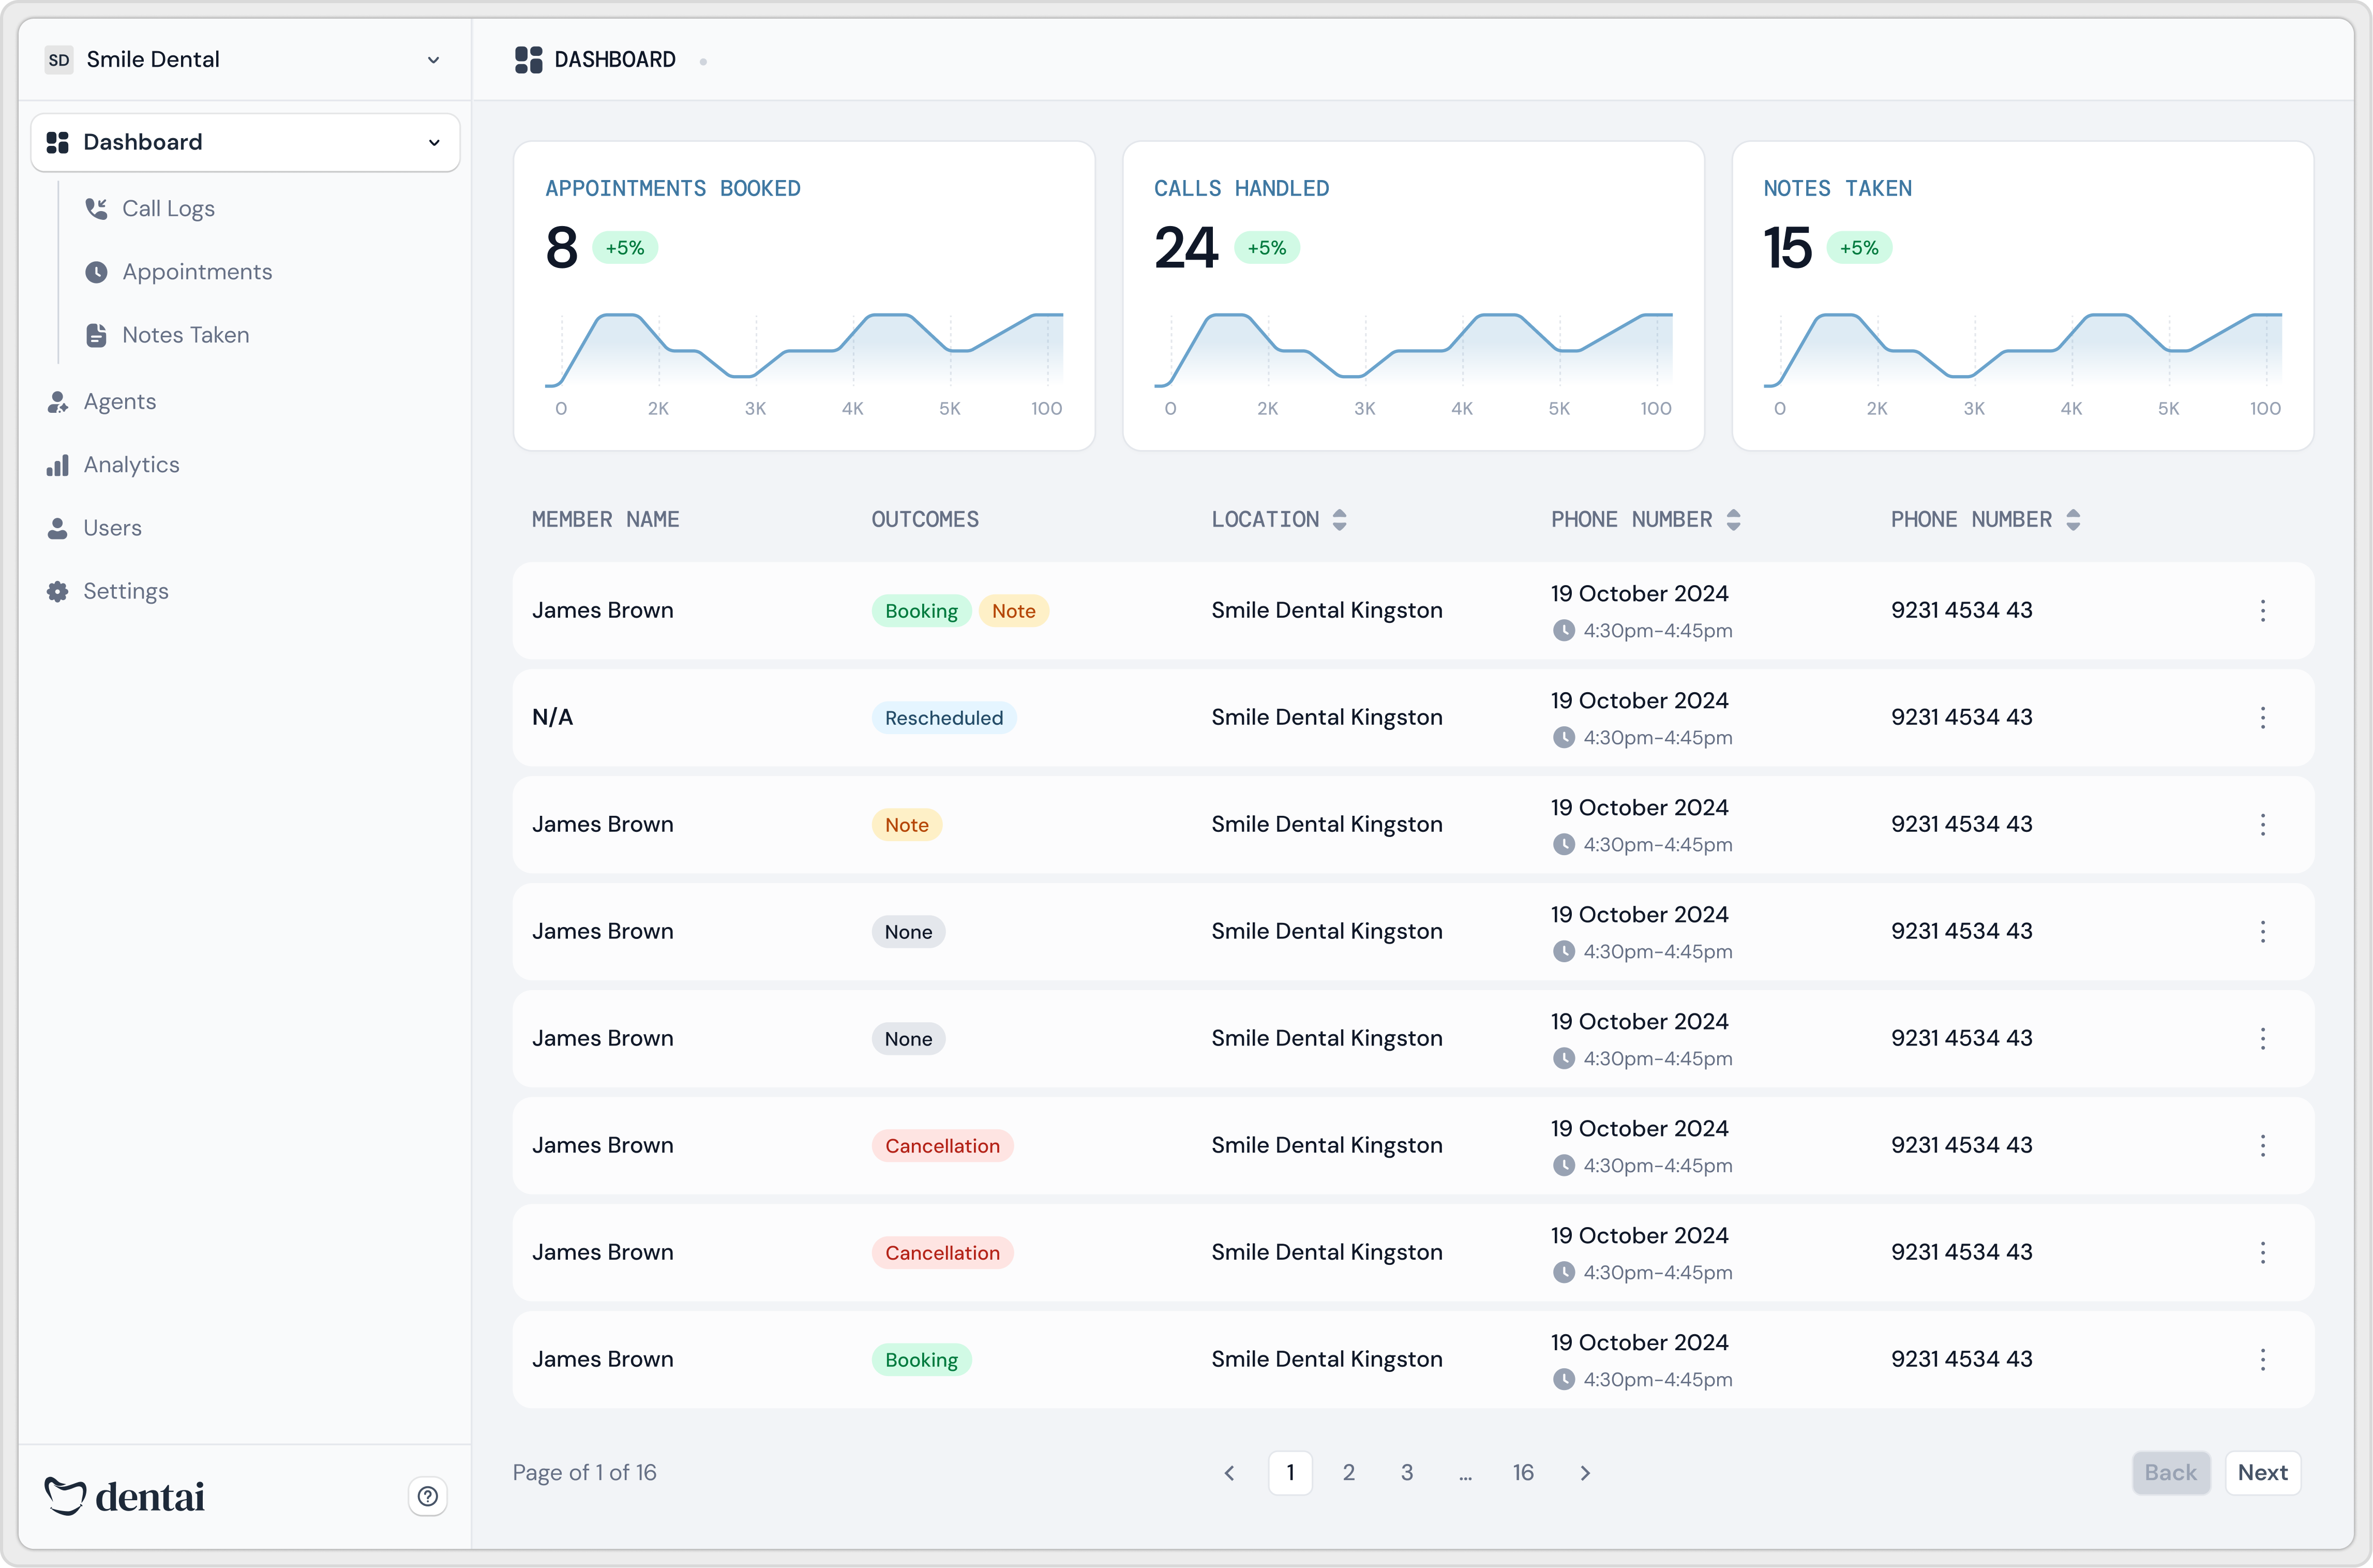2373x1568 pixels.
Task: Click the CALLS HANDLED card title
Action: (1241, 189)
